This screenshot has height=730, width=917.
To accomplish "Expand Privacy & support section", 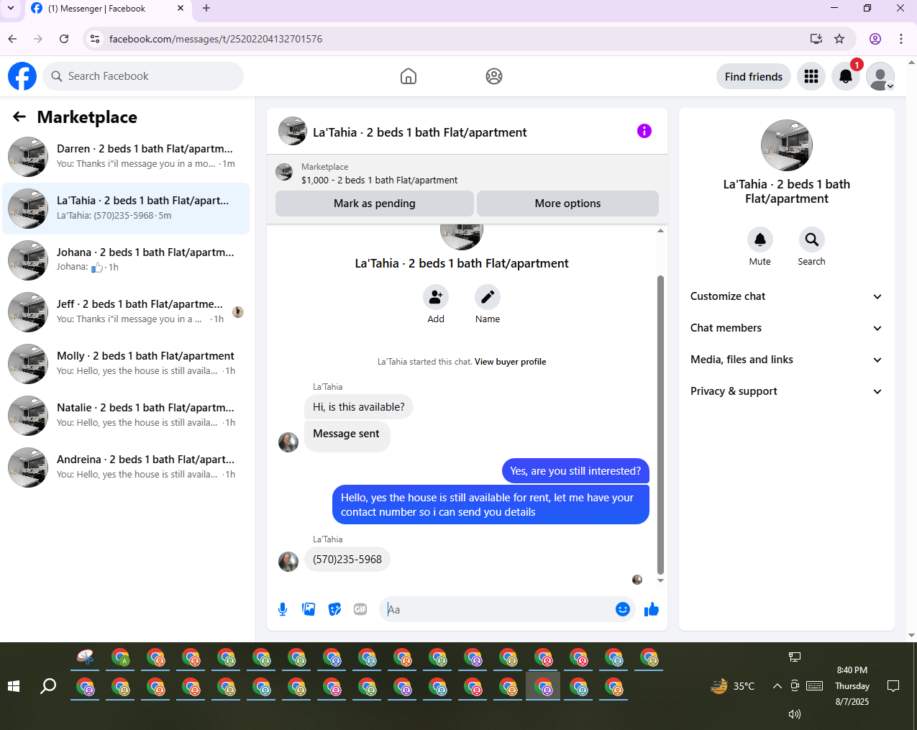I will click(787, 391).
